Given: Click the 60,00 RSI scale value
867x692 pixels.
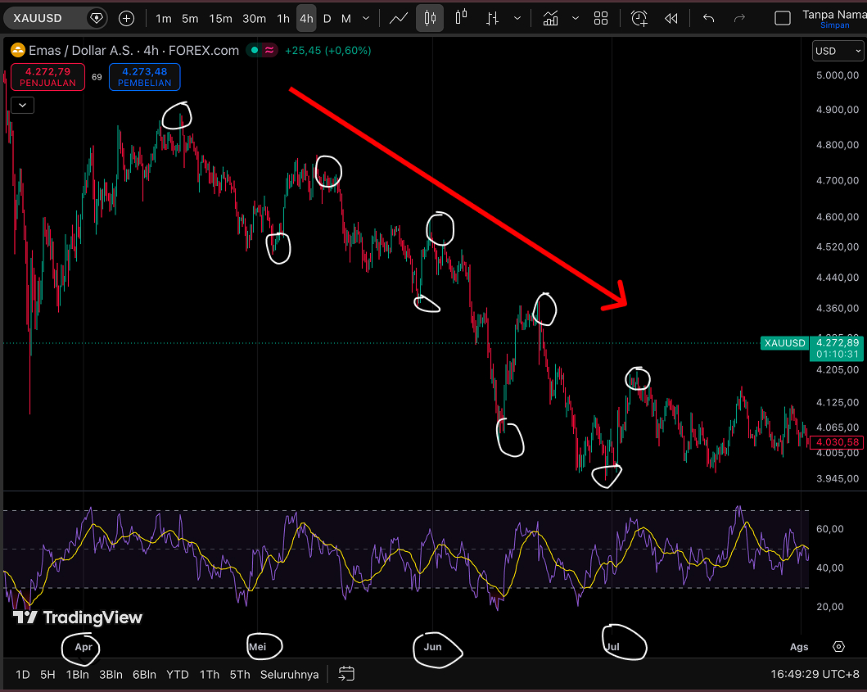Looking at the screenshot, I should [829, 529].
